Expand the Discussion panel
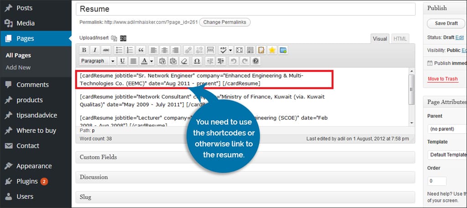Image resolution: width=467 pixels, height=208 pixels. point(245,177)
